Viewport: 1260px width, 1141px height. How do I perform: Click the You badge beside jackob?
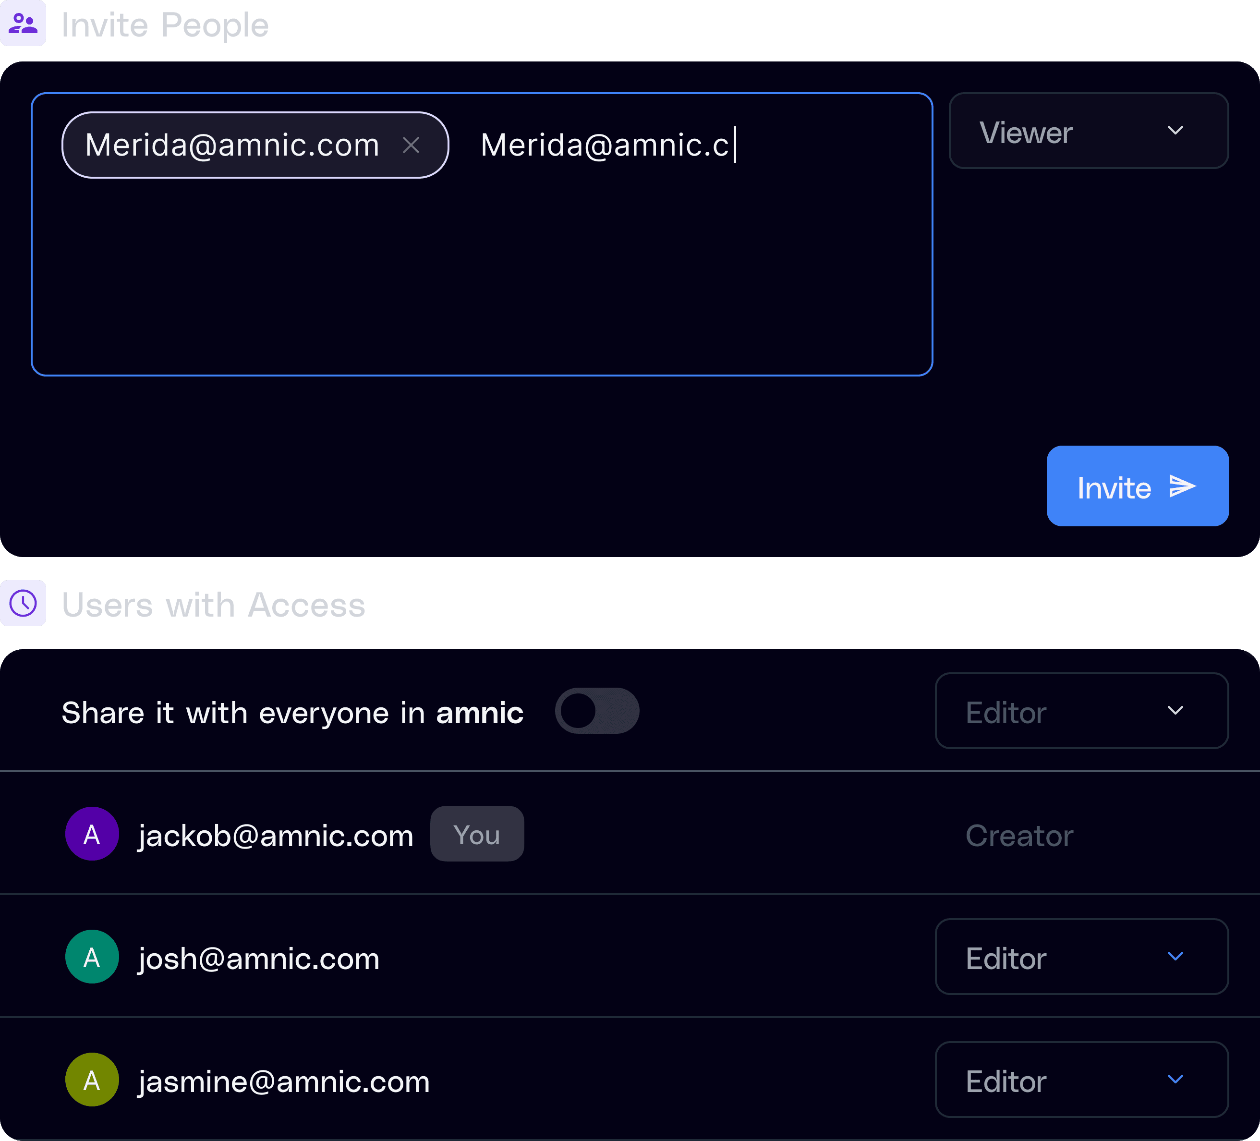pyautogui.click(x=477, y=834)
